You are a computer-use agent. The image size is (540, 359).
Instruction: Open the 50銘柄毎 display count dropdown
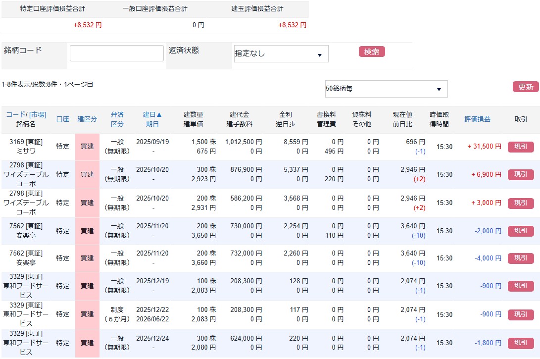point(386,89)
